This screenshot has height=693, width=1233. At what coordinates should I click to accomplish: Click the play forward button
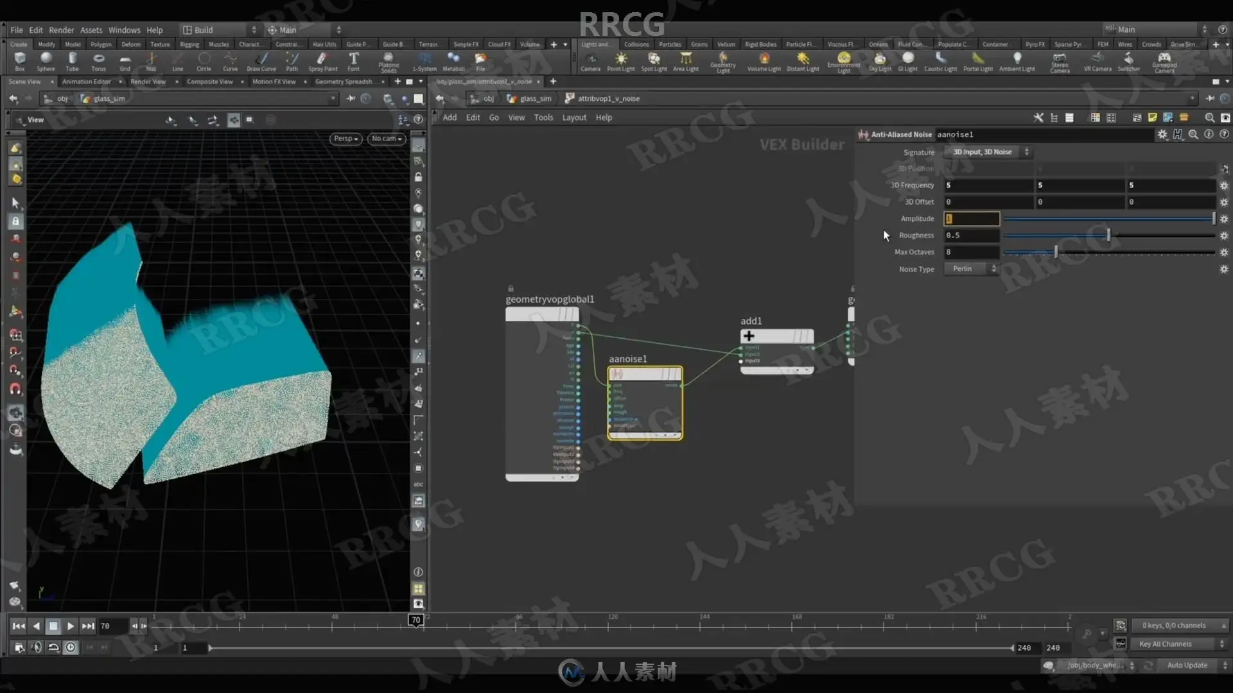pyautogui.click(x=71, y=626)
